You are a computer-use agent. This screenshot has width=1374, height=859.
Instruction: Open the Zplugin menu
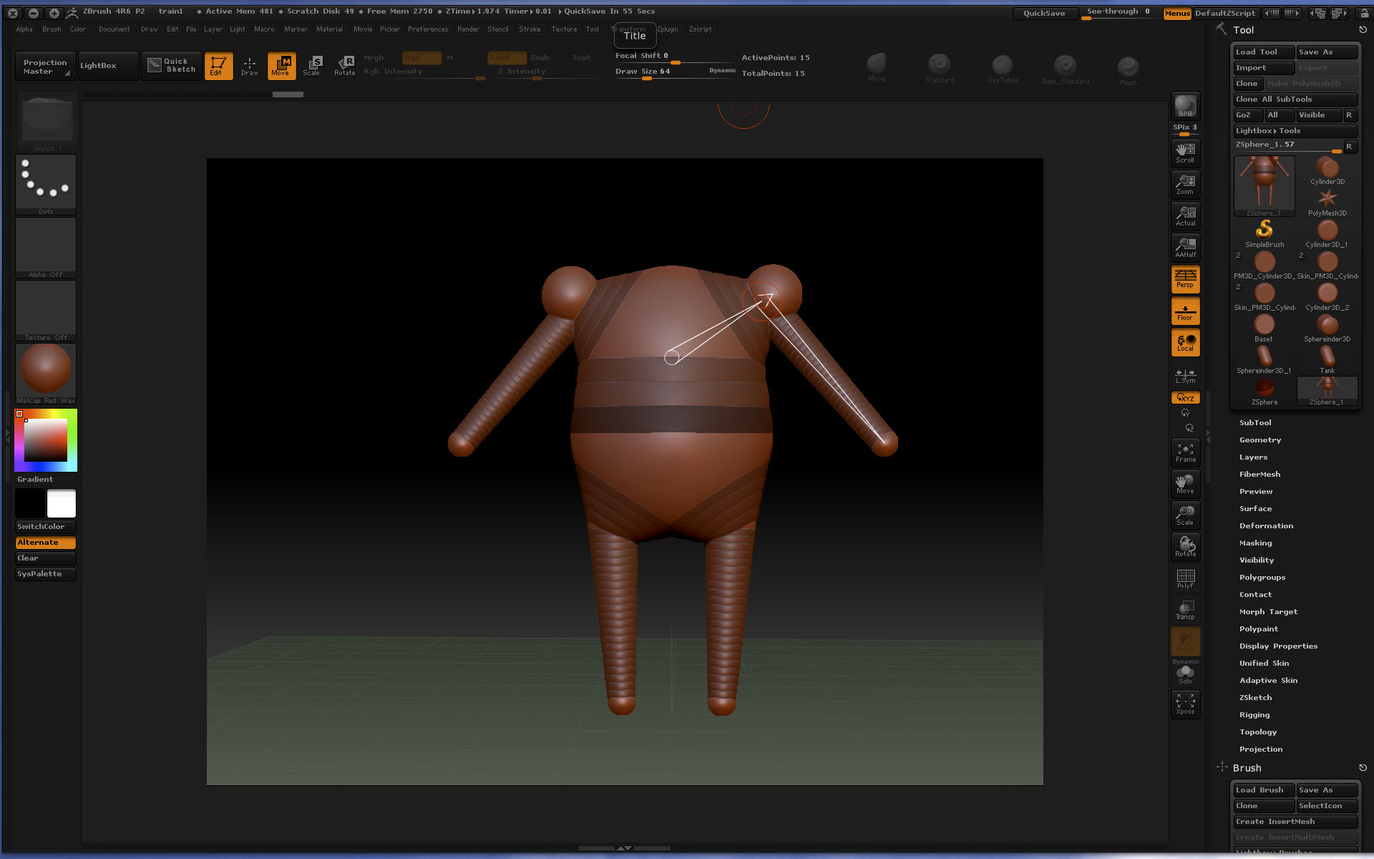[x=668, y=29]
